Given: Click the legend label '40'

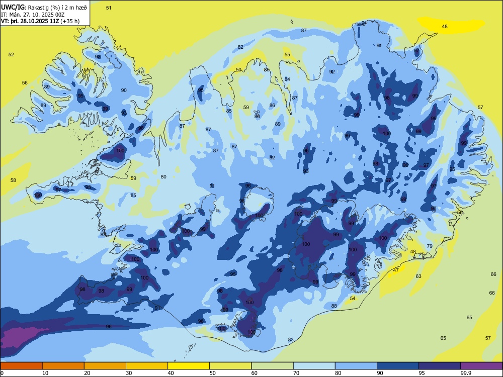Looking at the screenshot, I should (171, 373).
